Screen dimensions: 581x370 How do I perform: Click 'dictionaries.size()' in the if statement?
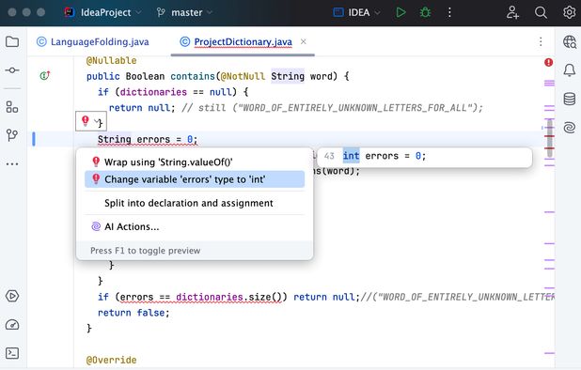click(228, 297)
